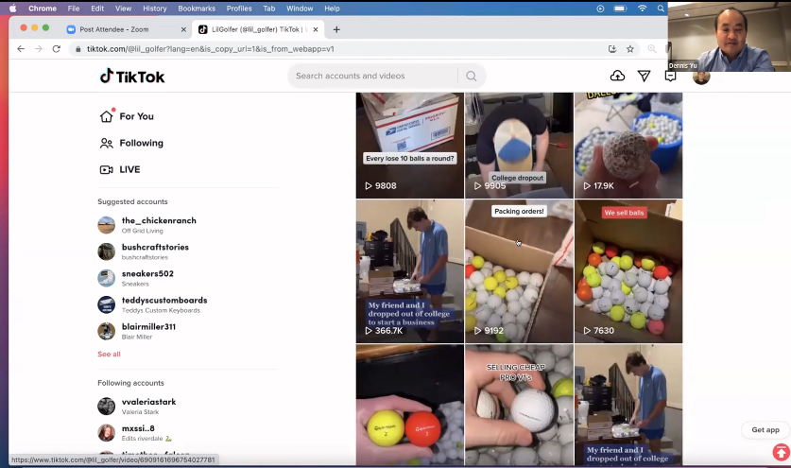Image resolution: width=791 pixels, height=468 pixels.
Task: Open the inbox notifications icon
Action: click(670, 76)
